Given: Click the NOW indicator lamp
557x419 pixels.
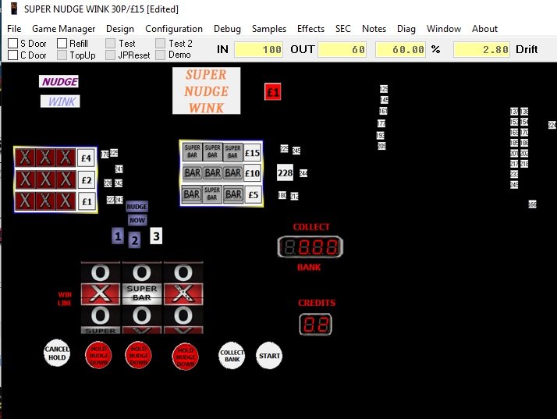Looking at the screenshot, I should tap(137, 220).
